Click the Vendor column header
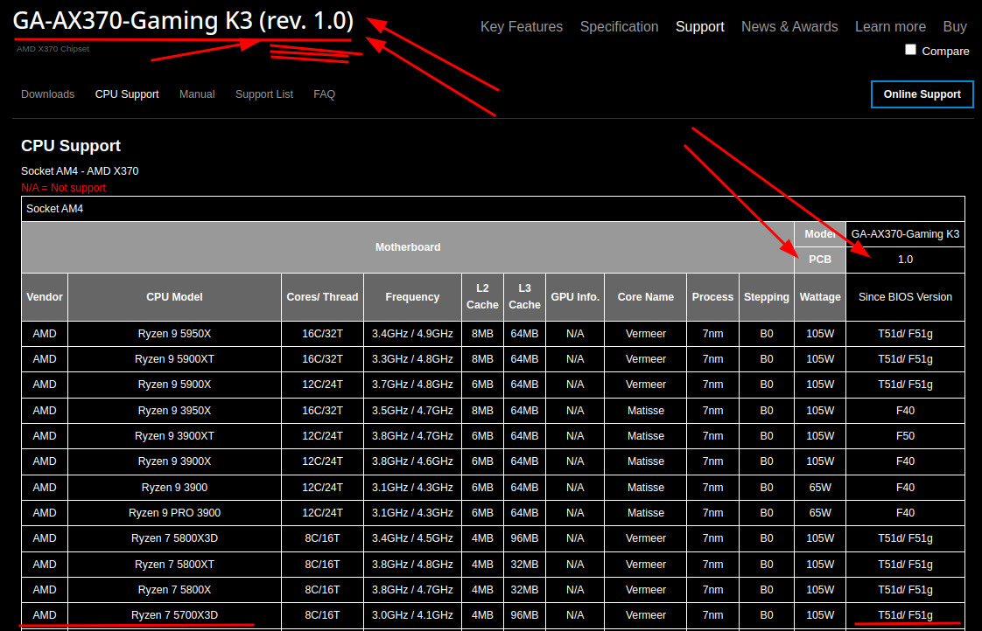Image resolution: width=982 pixels, height=631 pixels. tap(45, 297)
